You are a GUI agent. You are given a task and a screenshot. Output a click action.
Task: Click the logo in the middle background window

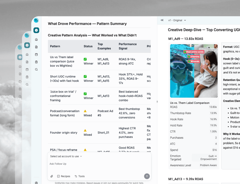point(27,35)
